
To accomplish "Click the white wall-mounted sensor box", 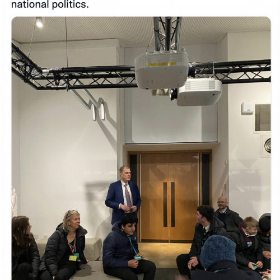I will [x=248, y=108].
